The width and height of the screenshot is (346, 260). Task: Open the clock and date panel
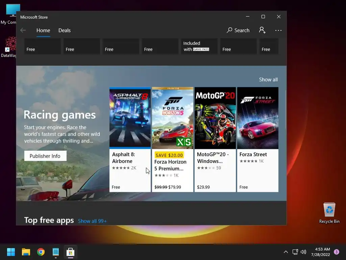pos(320,252)
